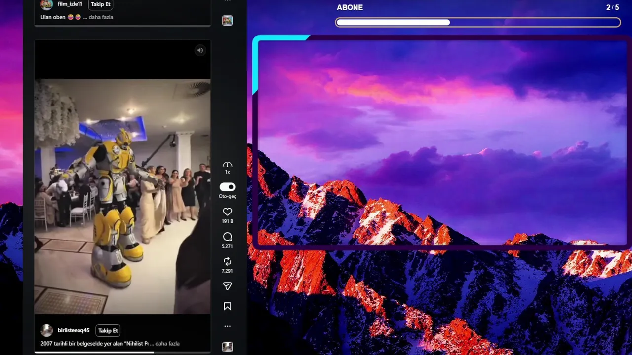This screenshot has height=355, width=632.
Task: Open the audio thumbnail under the three dots
Action: (x=227, y=347)
